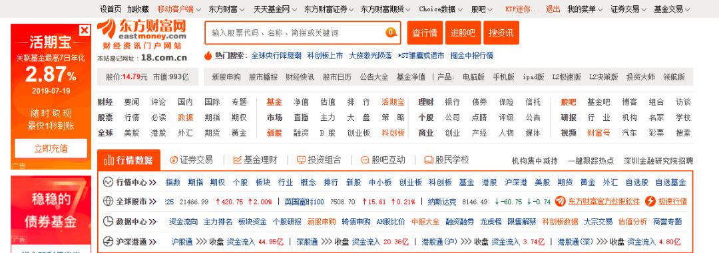Click the exchange icon before 沪深港通
The width and height of the screenshot is (719, 253).
(108, 242)
